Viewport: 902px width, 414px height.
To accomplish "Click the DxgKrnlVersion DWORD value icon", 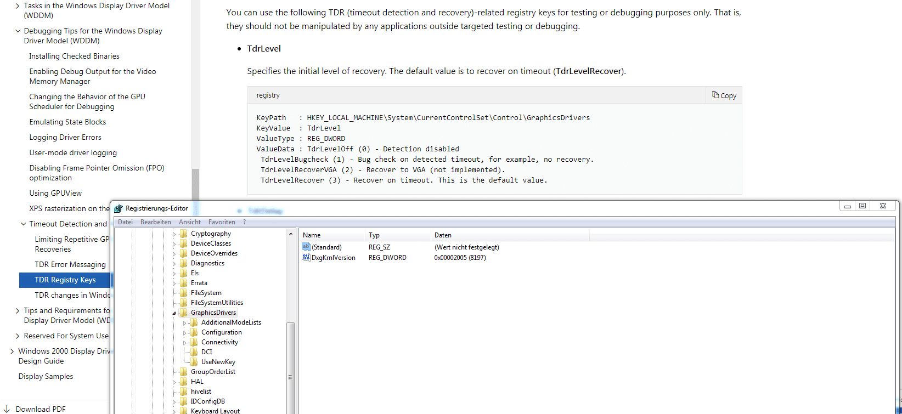I will pyautogui.click(x=306, y=257).
